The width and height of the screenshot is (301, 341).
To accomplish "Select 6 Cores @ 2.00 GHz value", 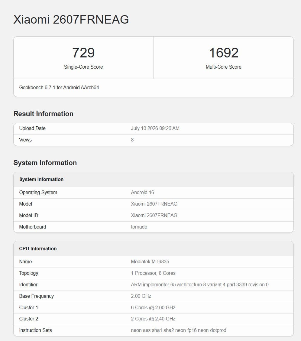I will [153, 308].
